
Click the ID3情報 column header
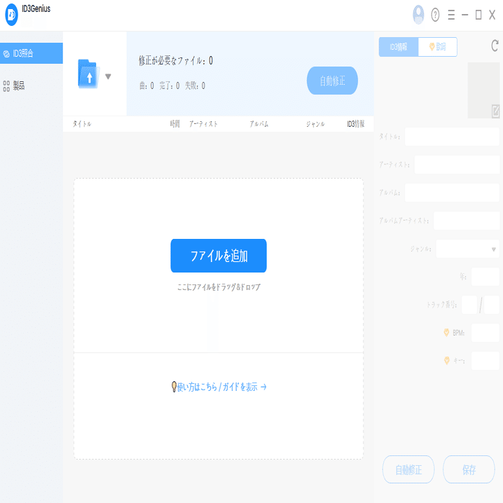pos(356,124)
